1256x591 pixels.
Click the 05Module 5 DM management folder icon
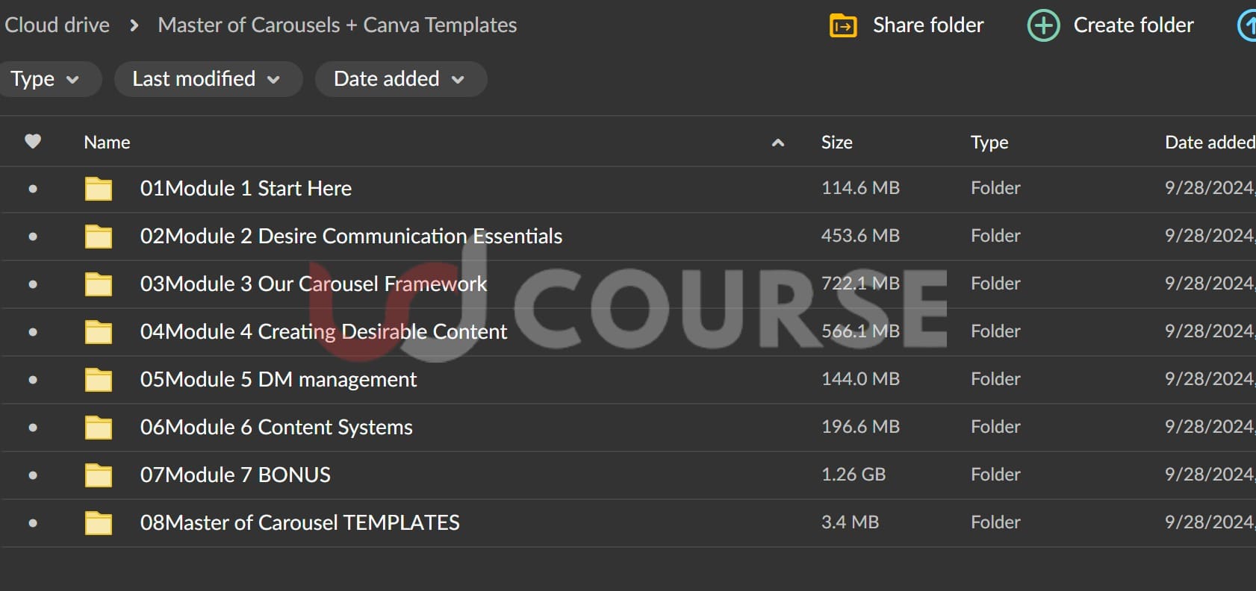[99, 380]
